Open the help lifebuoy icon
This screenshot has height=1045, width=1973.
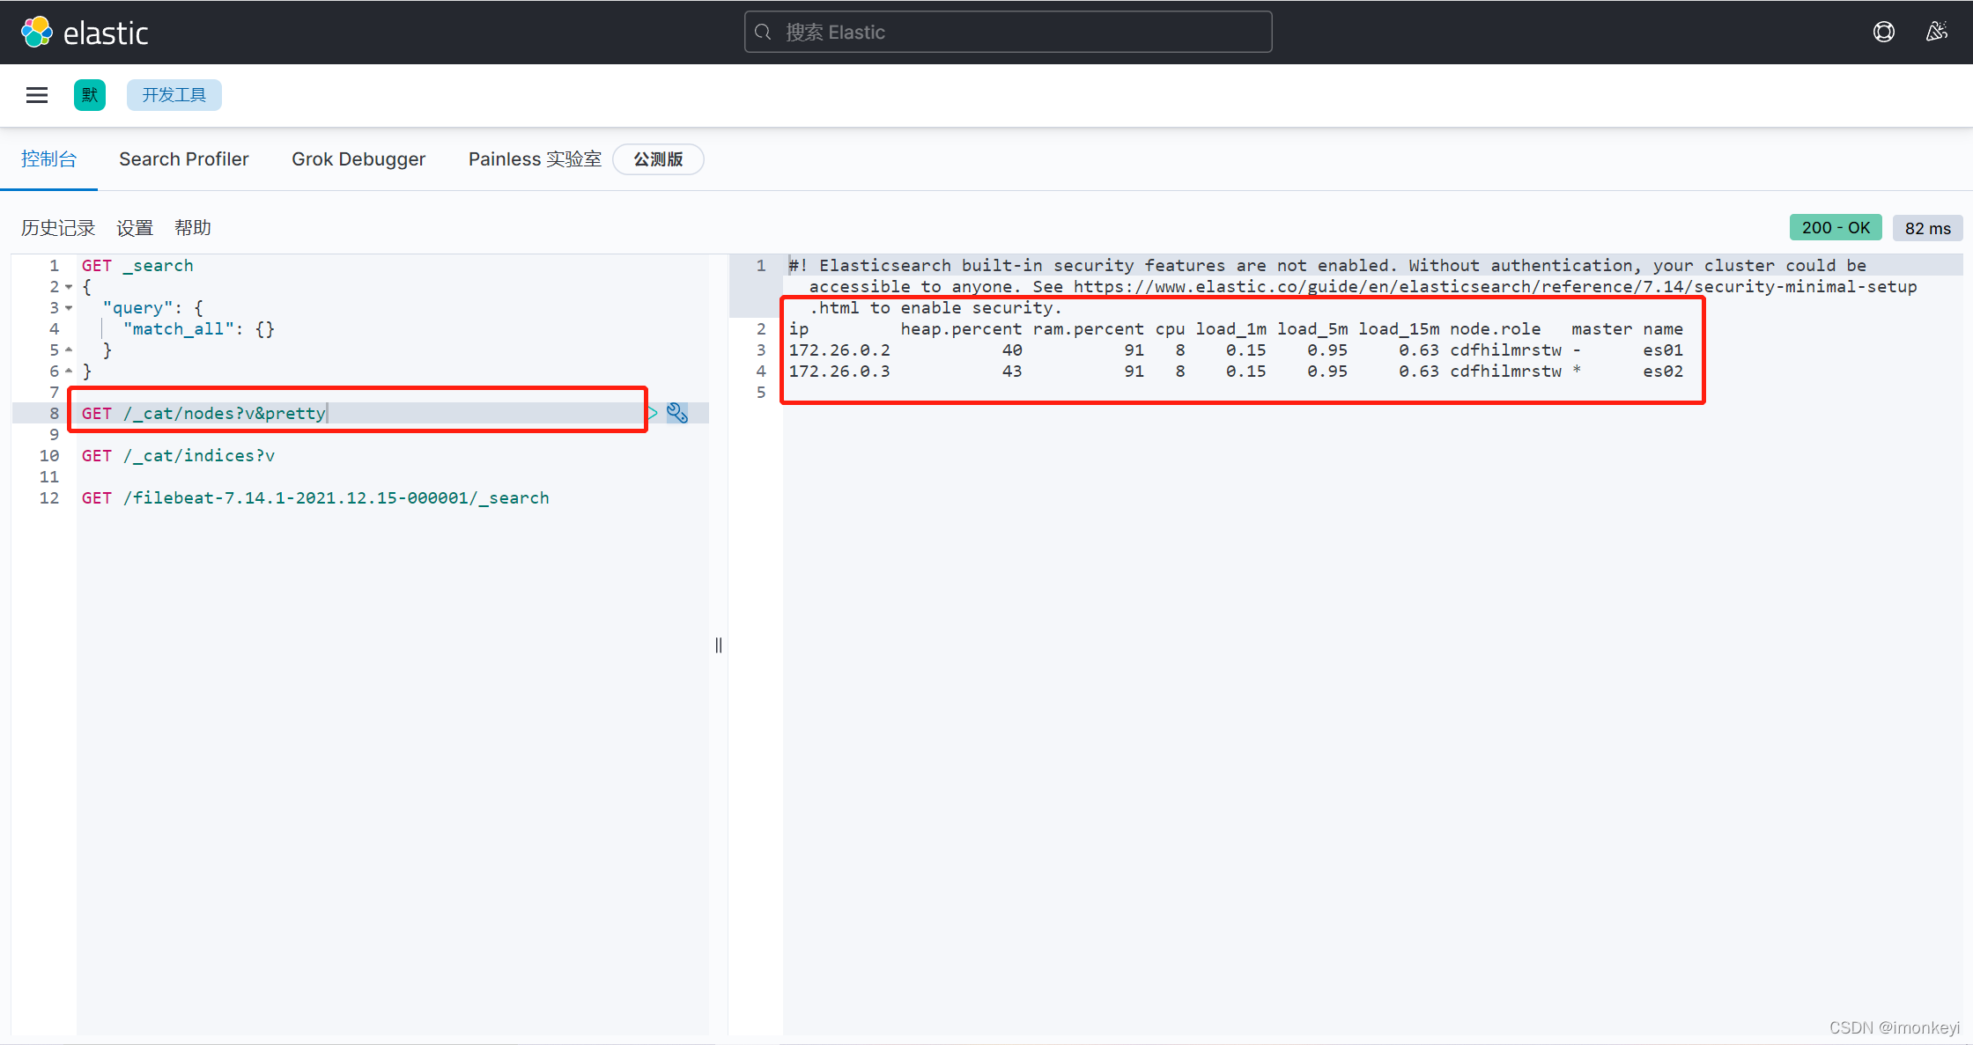point(1883,33)
